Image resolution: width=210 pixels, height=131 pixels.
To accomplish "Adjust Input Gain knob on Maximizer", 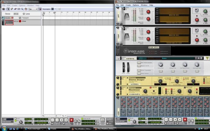I will 145,91.
